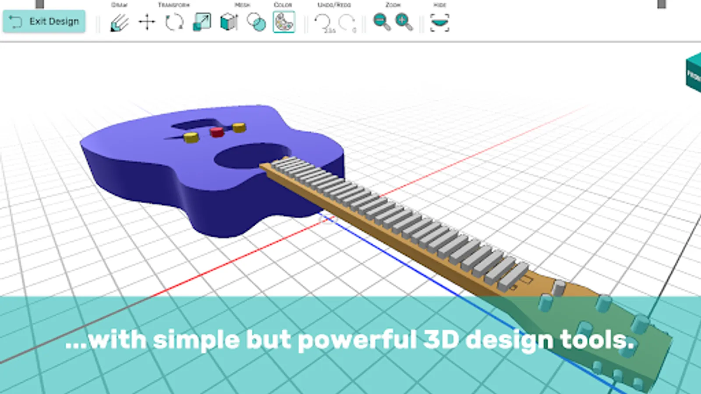Select the overlapping circles boolean tool
Viewport: 701px width, 394px height.
tap(256, 22)
